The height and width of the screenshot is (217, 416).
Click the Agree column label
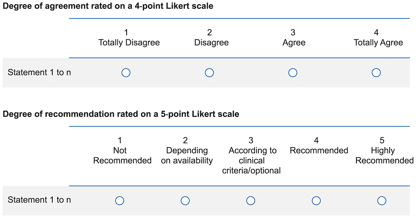(294, 43)
